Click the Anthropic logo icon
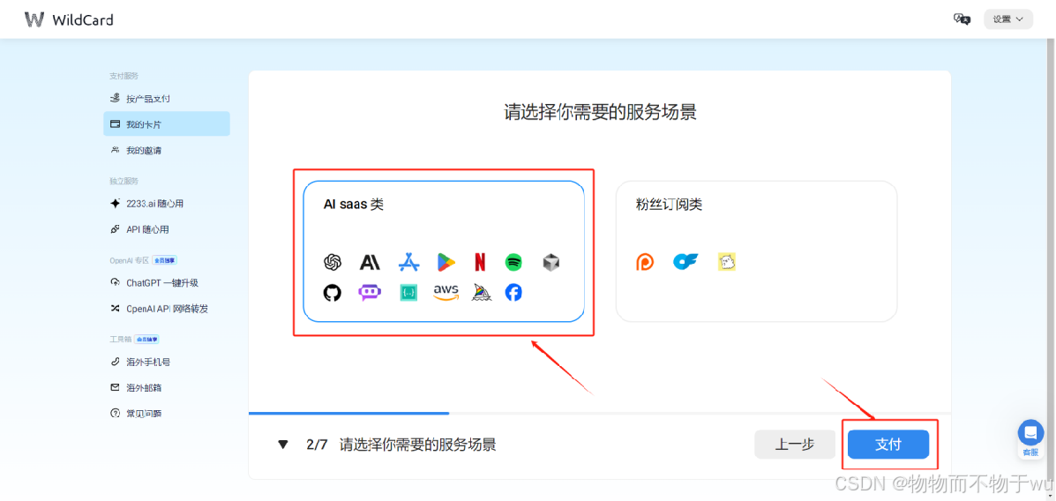Image resolution: width=1056 pixels, height=501 pixels. tap(370, 262)
